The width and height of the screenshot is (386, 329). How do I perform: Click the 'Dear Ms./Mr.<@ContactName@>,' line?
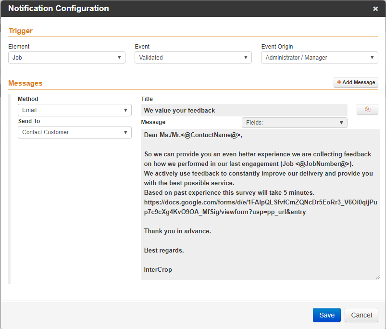[x=193, y=135]
